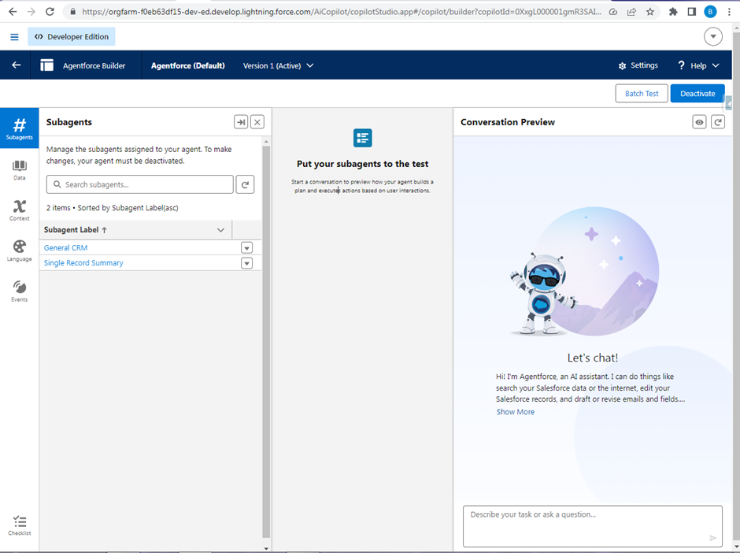Click the scrollbar up arrow in Subagents panel

click(266, 142)
